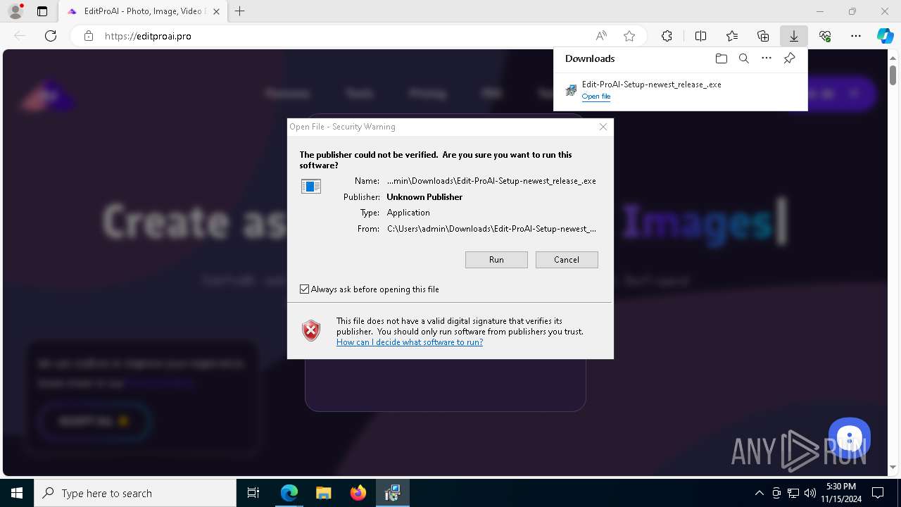Click the Unknown Publisher text
The image size is (901, 507).
424,197
